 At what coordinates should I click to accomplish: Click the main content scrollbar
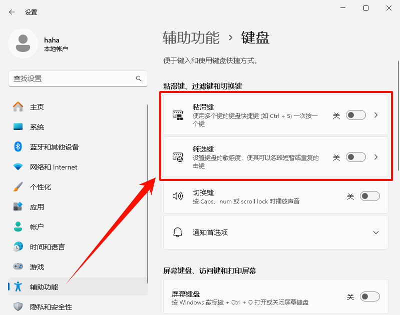coord(398,115)
